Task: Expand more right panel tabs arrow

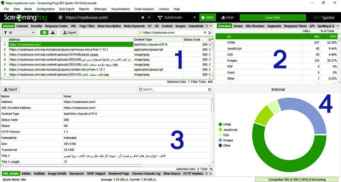Action: pyautogui.click(x=338, y=26)
